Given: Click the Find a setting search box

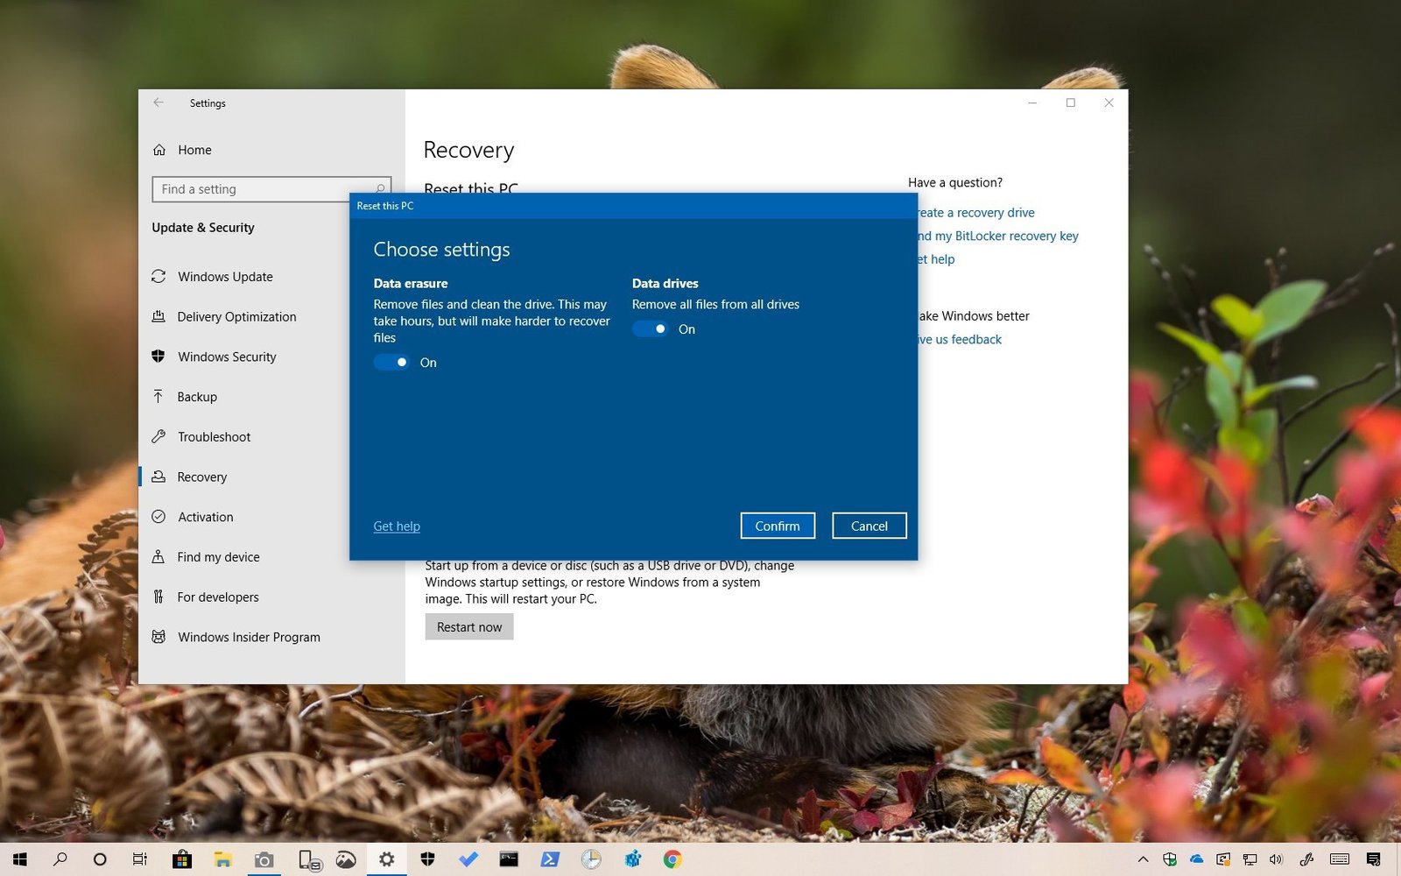Looking at the screenshot, I should tap(263, 189).
